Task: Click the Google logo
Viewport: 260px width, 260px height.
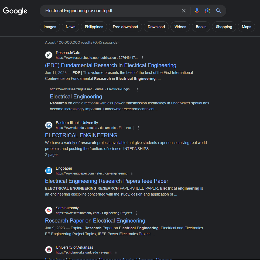Action: coord(15,11)
